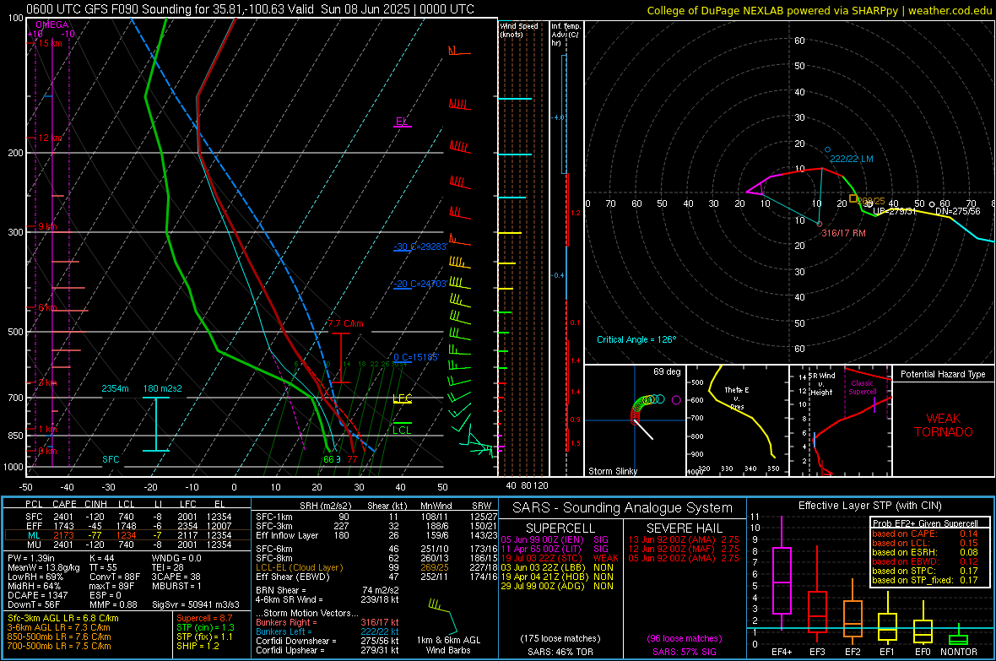Select the ML parcel row
The width and height of the screenshot is (996, 661).
pyautogui.click(x=127, y=535)
